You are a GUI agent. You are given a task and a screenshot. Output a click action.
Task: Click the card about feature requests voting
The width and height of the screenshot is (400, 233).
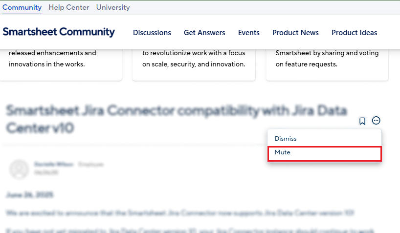tap(327, 65)
